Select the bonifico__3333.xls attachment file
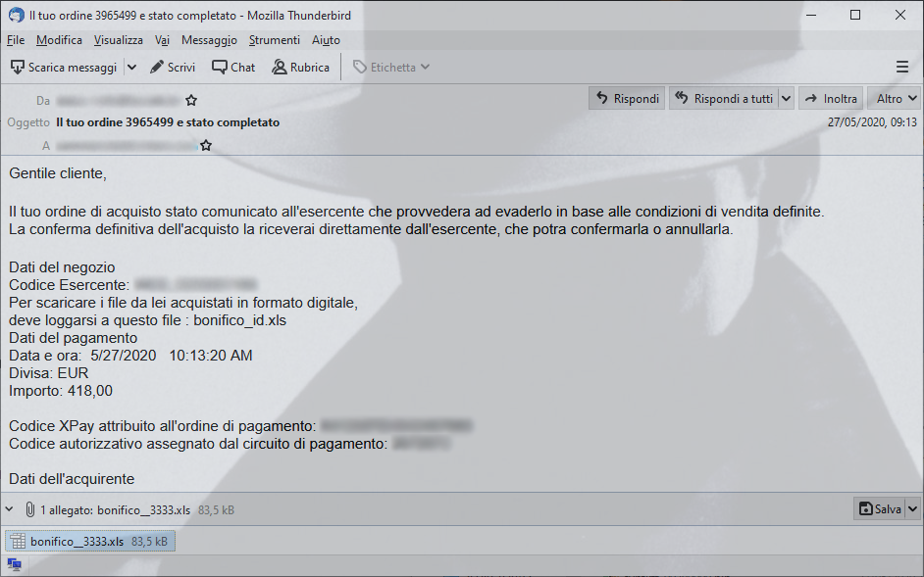Screen dimensions: 924x577 pos(90,541)
